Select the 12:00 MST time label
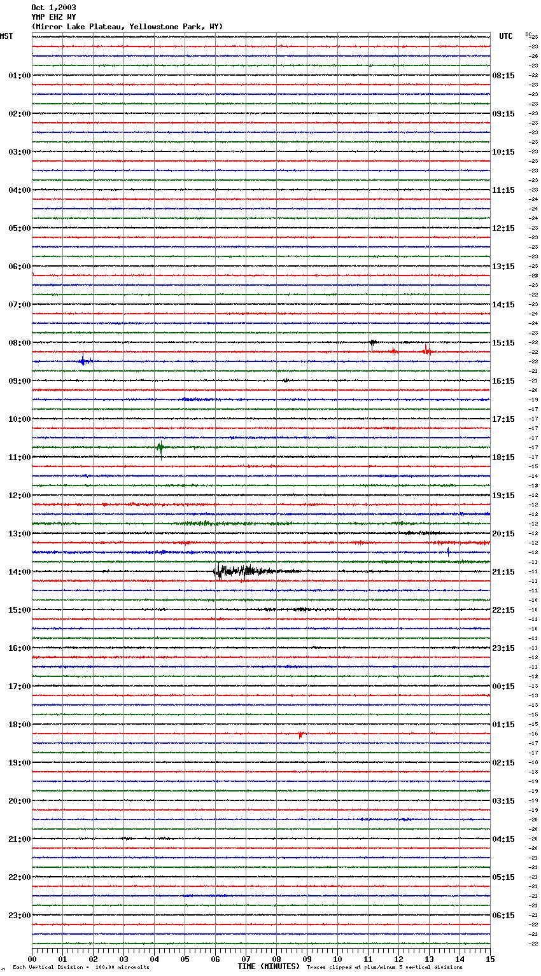Viewport: 541px width, 976px height. [20, 496]
